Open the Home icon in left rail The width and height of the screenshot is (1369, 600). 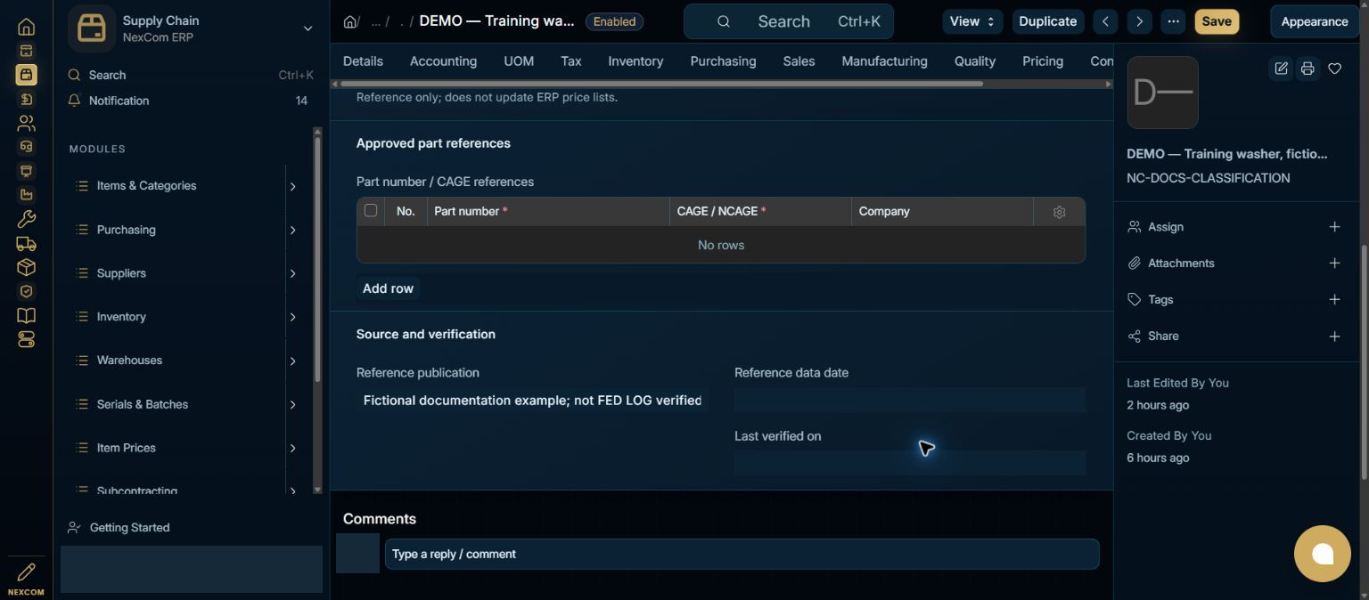(x=26, y=27)
